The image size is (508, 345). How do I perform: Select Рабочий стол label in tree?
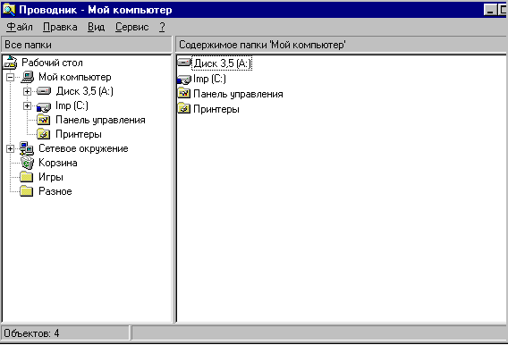[x=52, y=63]
